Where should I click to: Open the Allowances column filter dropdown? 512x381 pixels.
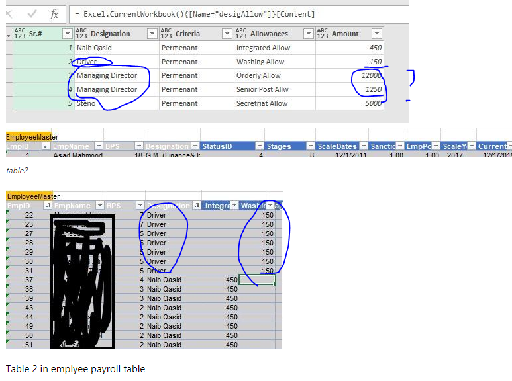(308, 34)
